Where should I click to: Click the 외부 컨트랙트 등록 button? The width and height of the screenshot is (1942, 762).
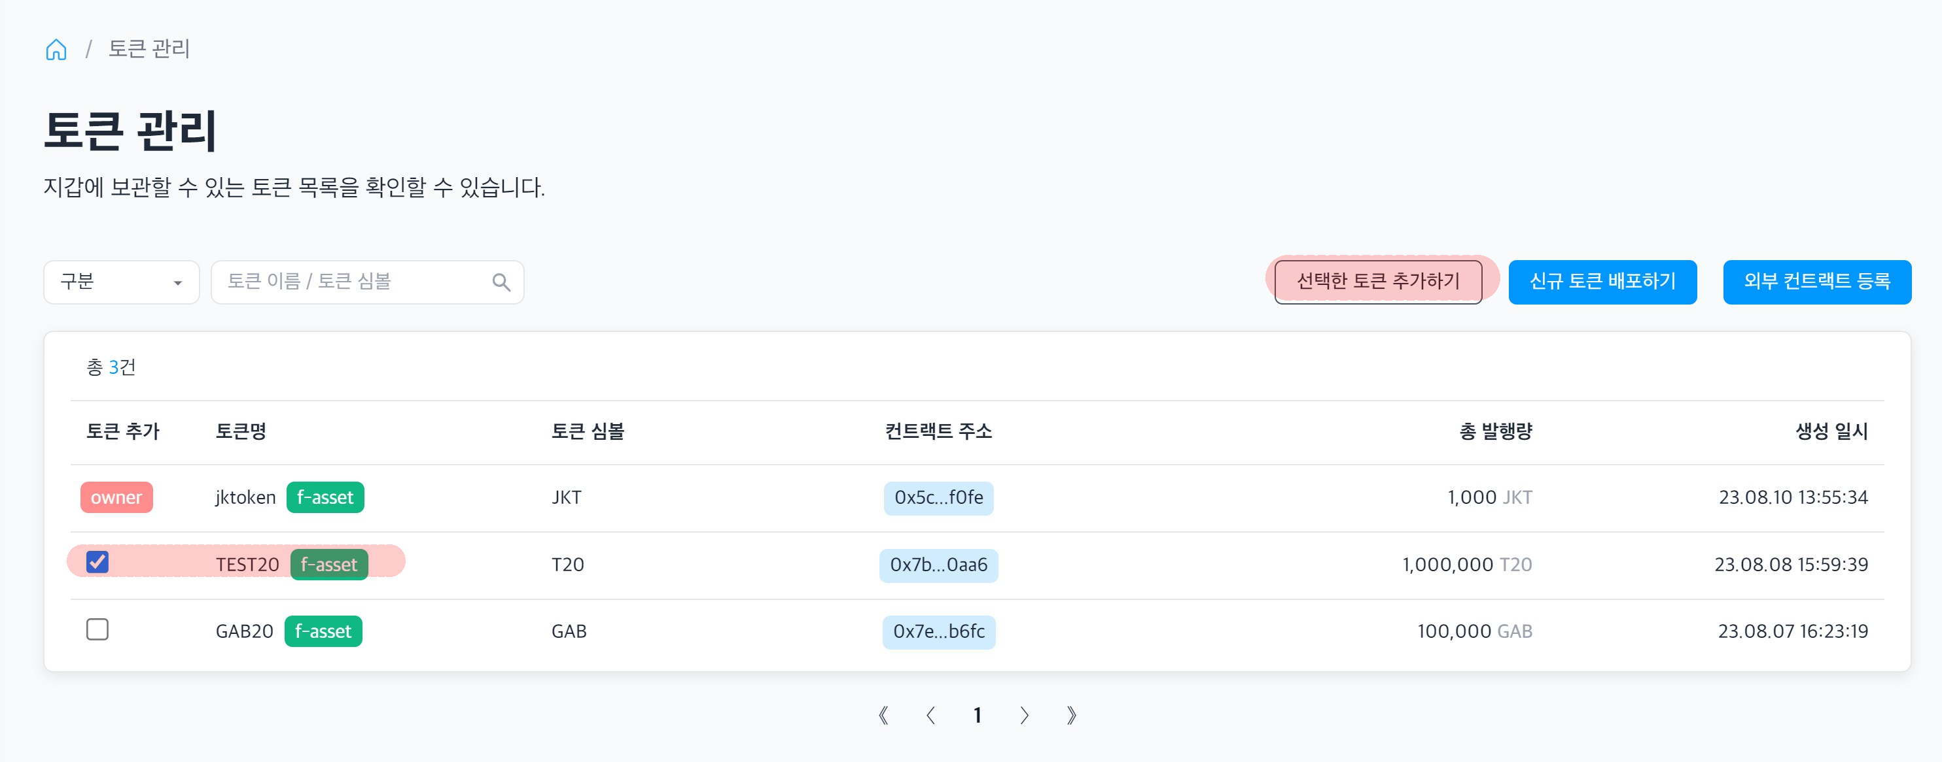[x=1810, y=280]
